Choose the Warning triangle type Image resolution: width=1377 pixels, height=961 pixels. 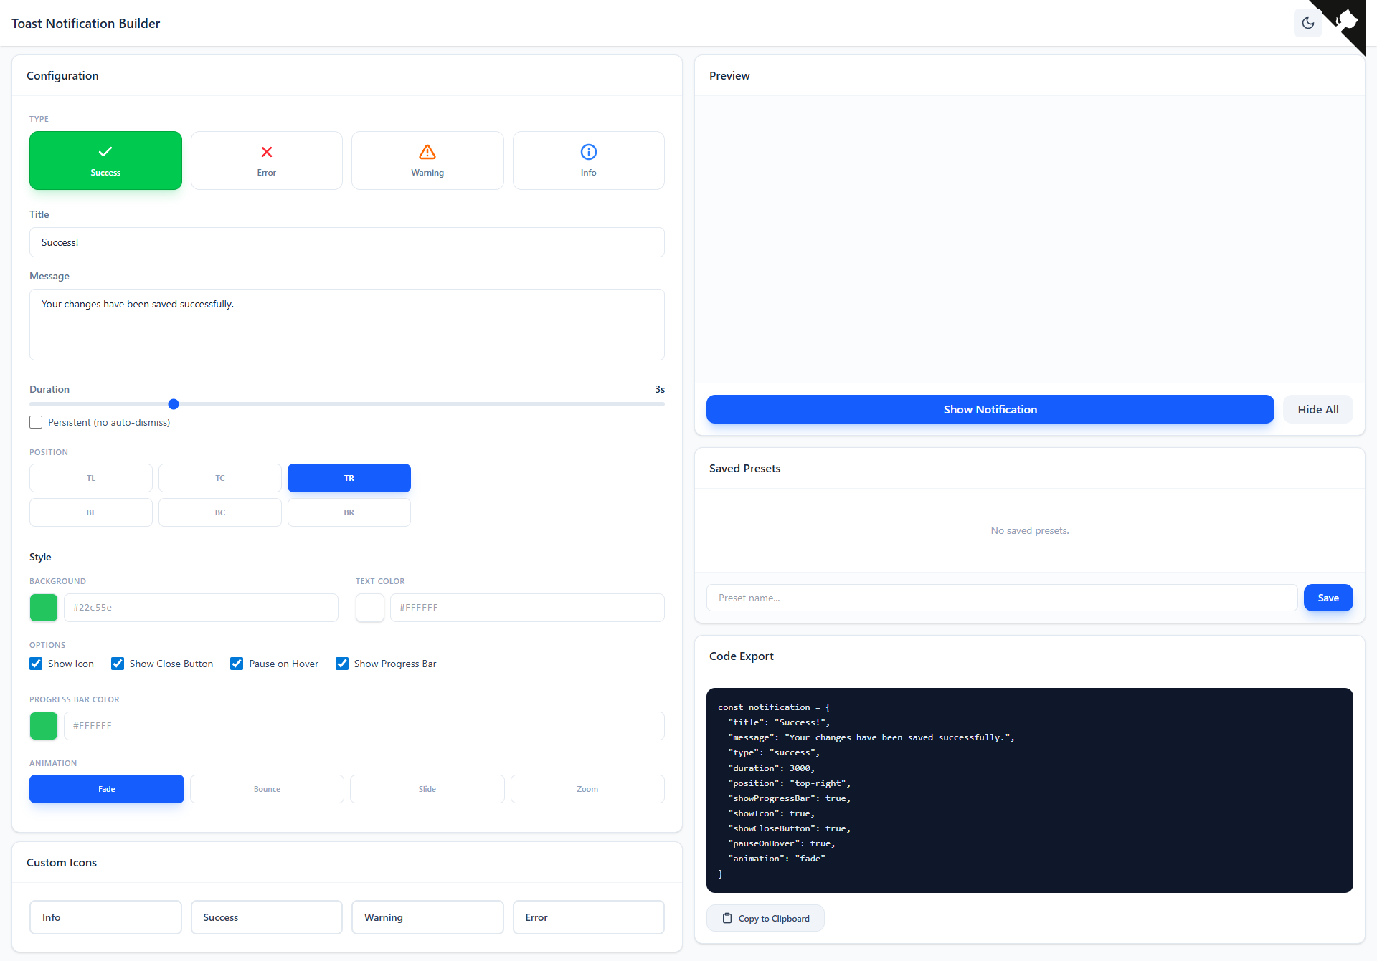pos(427,161)
